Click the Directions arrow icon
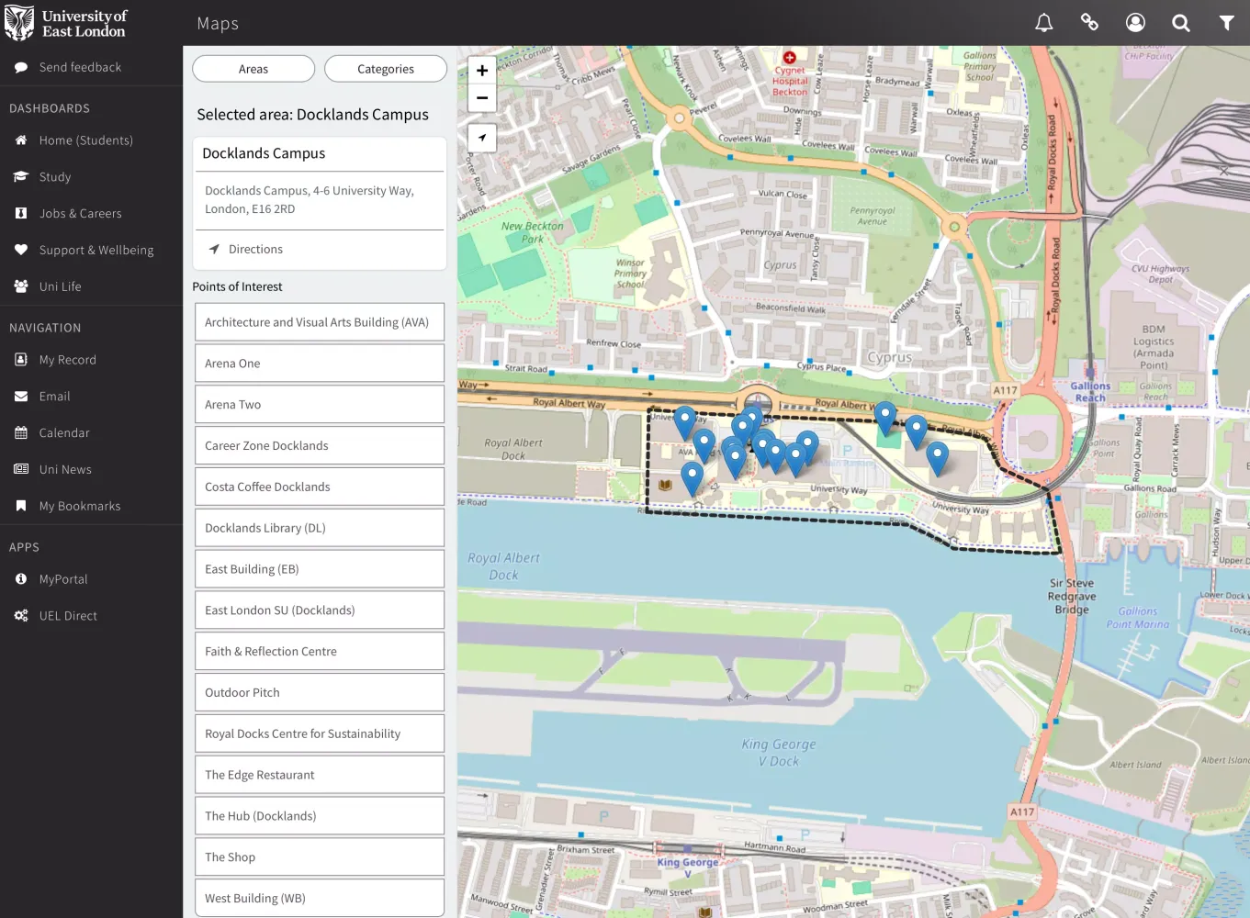 coord(214,249)
